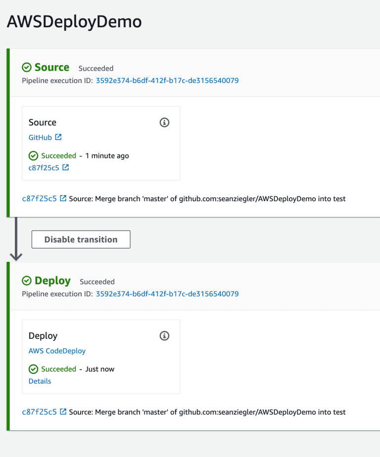Click external link icon in Source stage commit summary
The width and height of the screenshot is (380, 457).
coord(63,198)
